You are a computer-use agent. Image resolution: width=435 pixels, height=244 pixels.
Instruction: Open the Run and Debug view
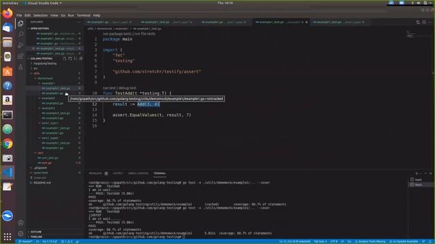coord(20,45)
